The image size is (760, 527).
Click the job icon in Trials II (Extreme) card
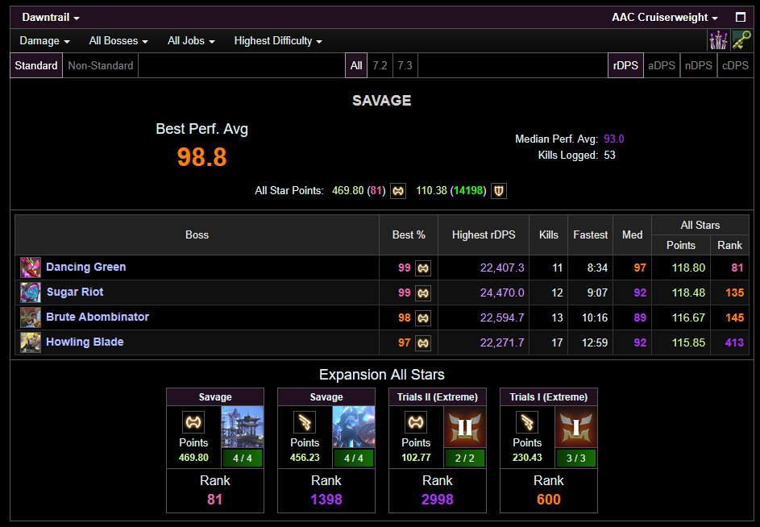415,422
